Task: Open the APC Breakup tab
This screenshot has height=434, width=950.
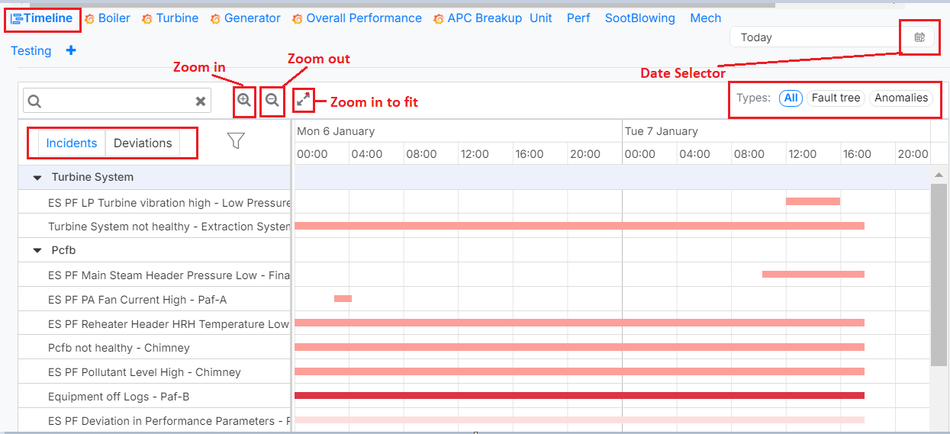Action: click(485, 18)
